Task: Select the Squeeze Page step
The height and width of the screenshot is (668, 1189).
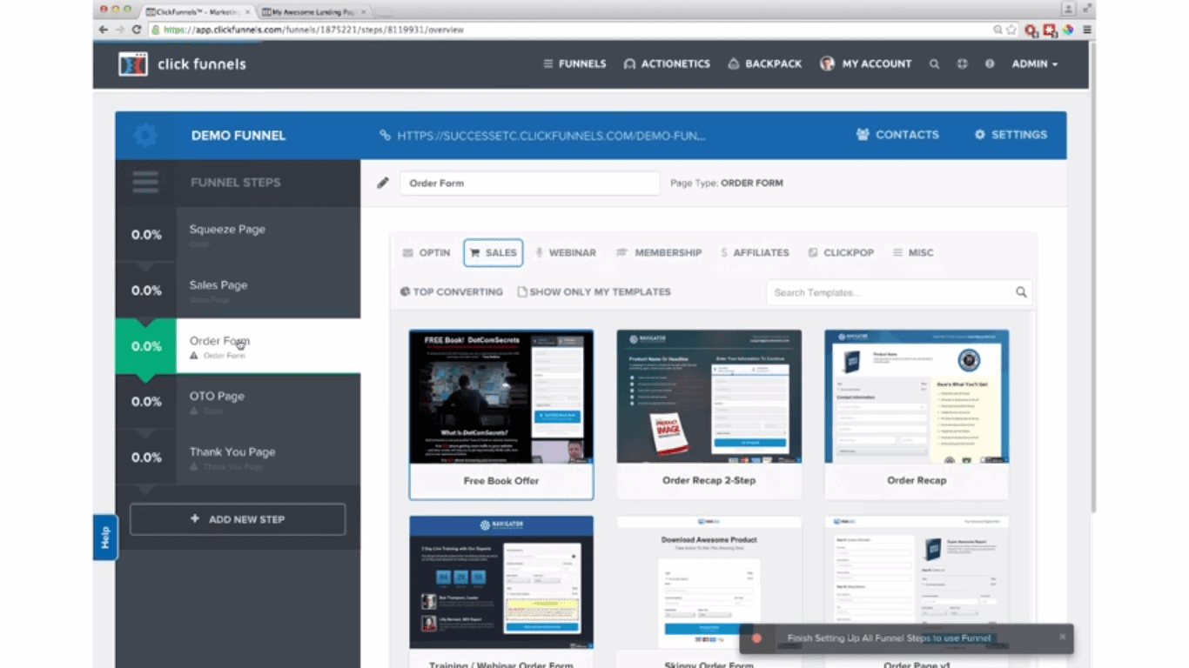Action: click(x=238, y=235)
